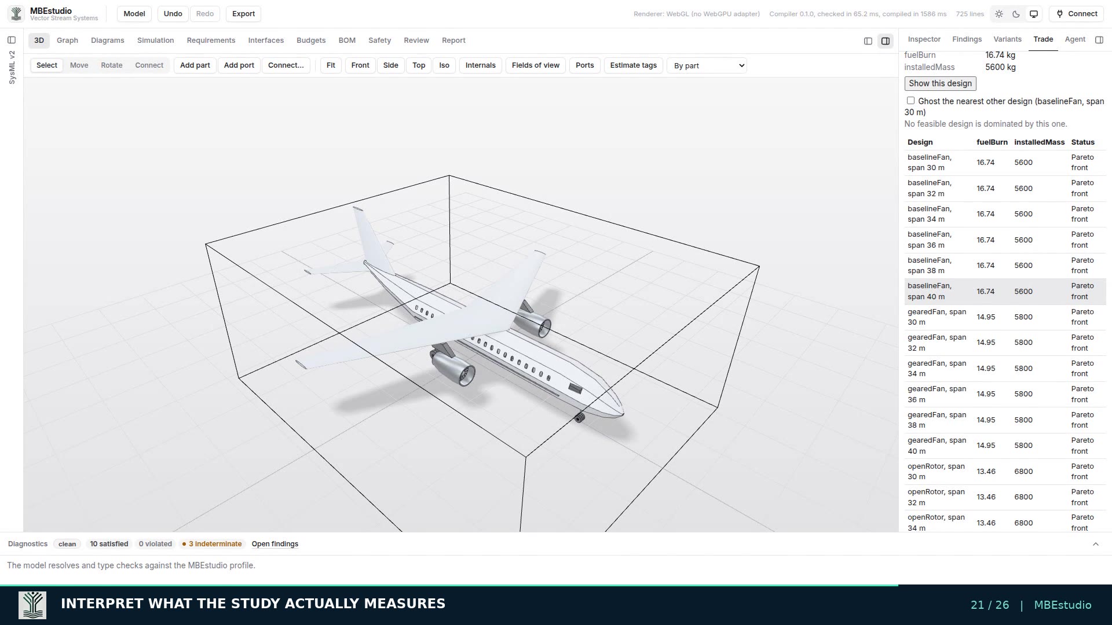This screenshot has width=1112, height=625.
Task: Click the Redo button
Action: 205,14
